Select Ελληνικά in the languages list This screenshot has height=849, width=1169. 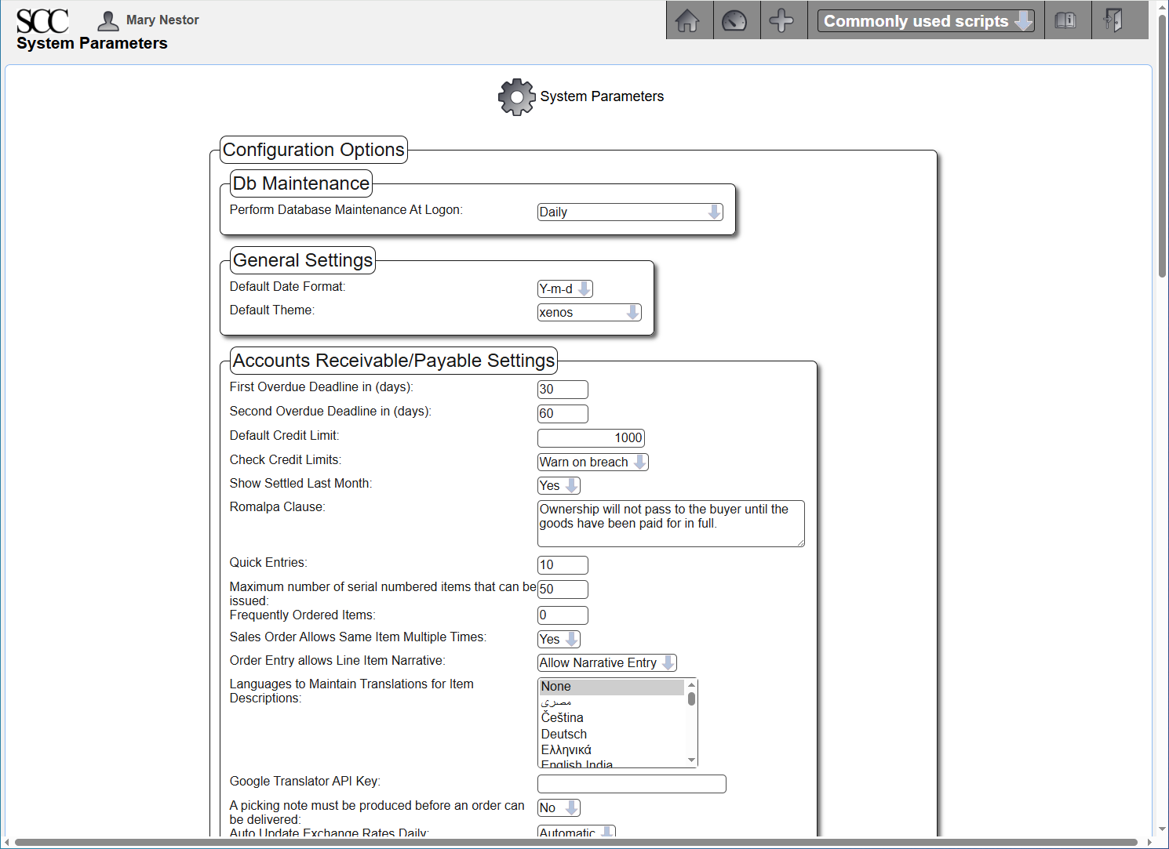(x=612, y=750)
